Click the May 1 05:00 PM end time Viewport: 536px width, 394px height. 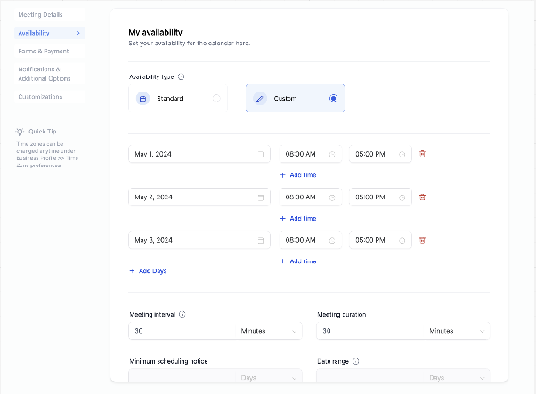click(380, 154)
